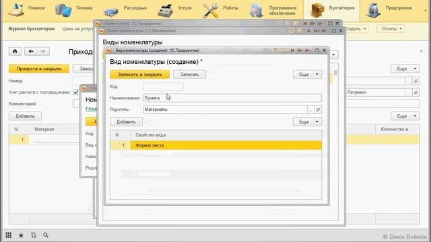Image resolution: width=431 pixels, height=242 pixels.
Task: Click Добавить to add a property row
Action: (126, 122)
